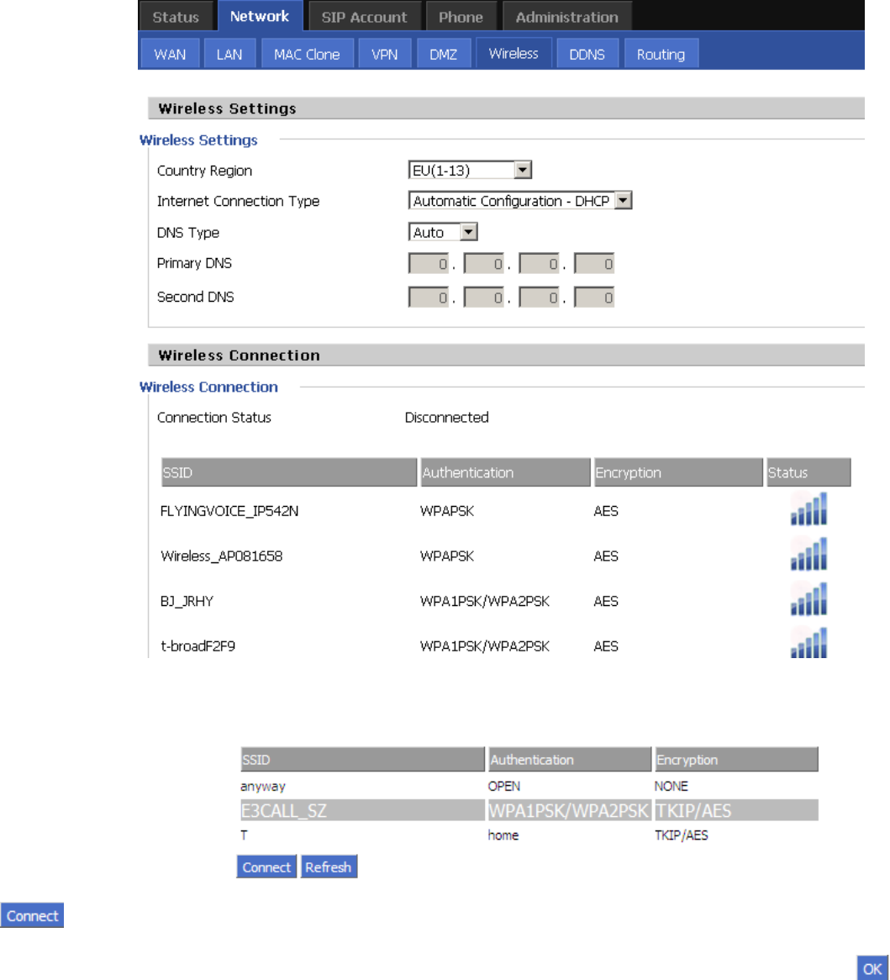This screenshot has width=890, height=980.
Task: Click the Disconnected connection status text
Action: 447,417
